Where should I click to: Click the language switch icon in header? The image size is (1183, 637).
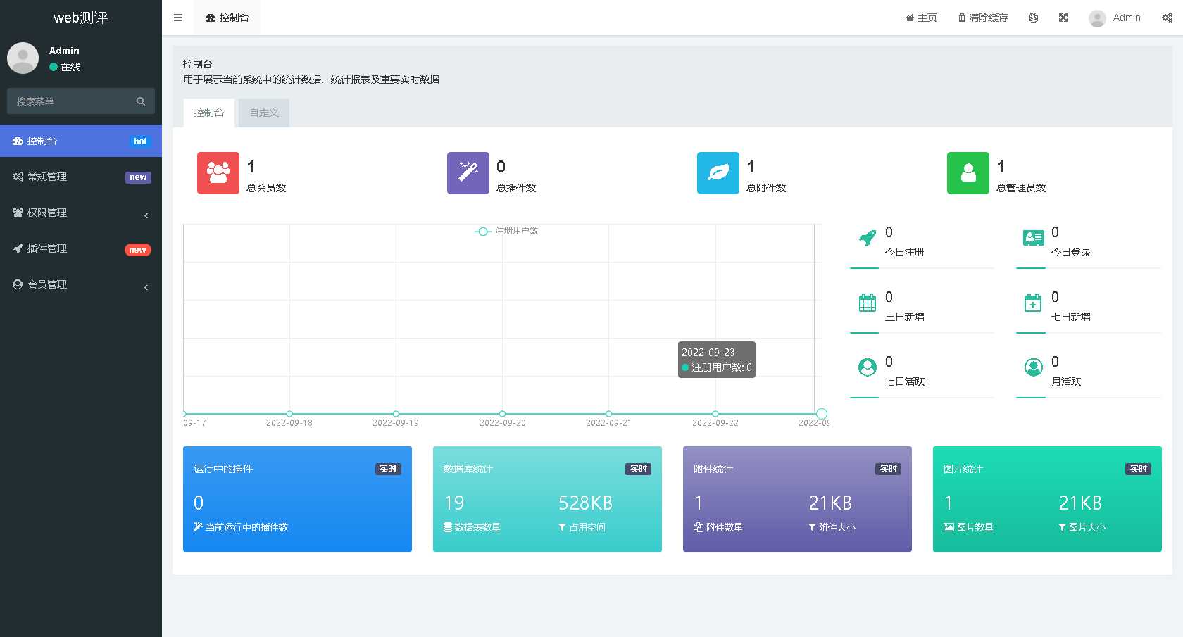1034,18
